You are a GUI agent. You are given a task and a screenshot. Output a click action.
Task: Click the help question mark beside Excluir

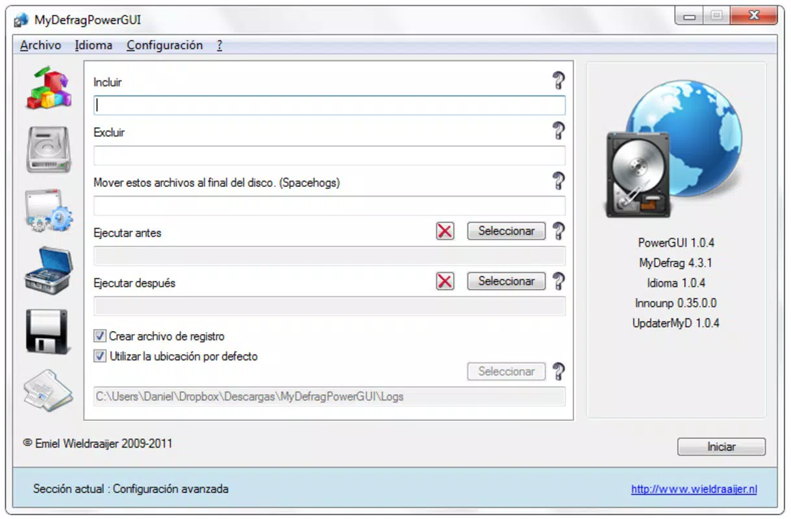(558, 131)
